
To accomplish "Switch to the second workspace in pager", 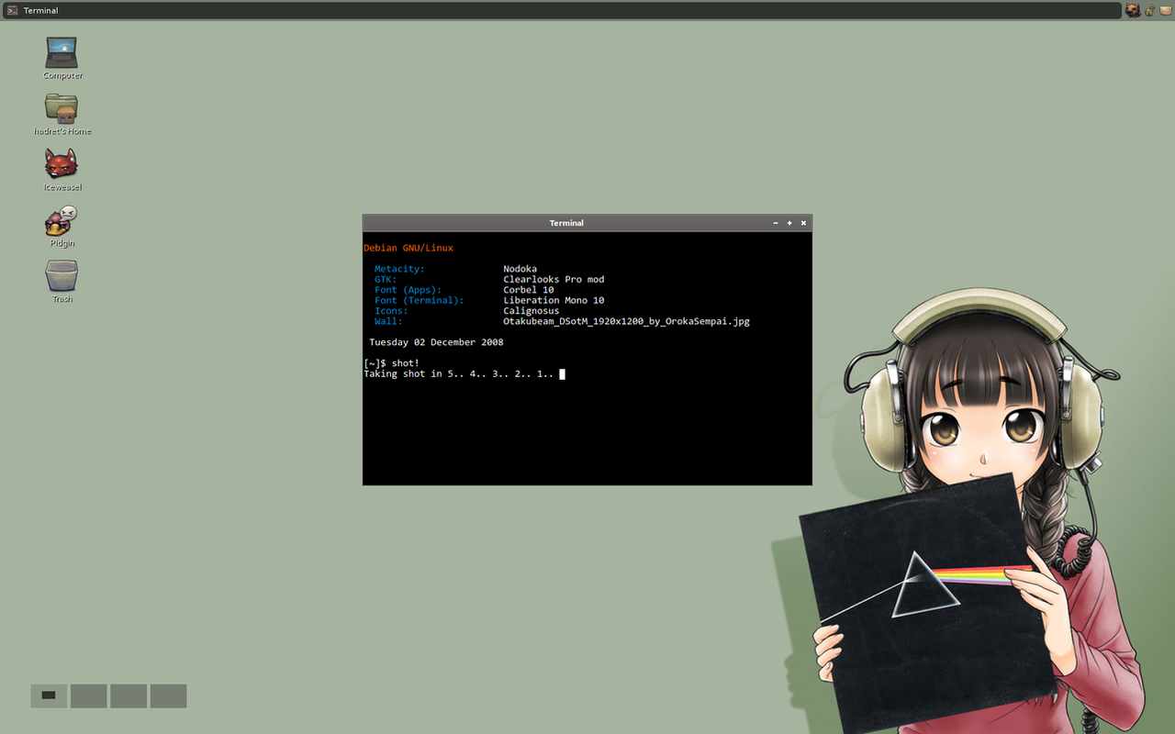I will (89, 695).
